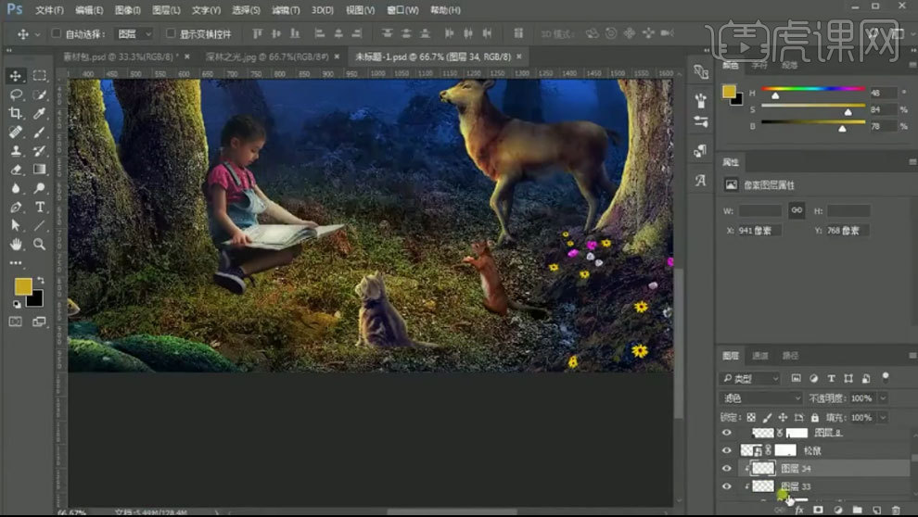Open the 图像(I) menu
Image resolution: width=918 pixels, height=517 pixels.
(128, 10)
